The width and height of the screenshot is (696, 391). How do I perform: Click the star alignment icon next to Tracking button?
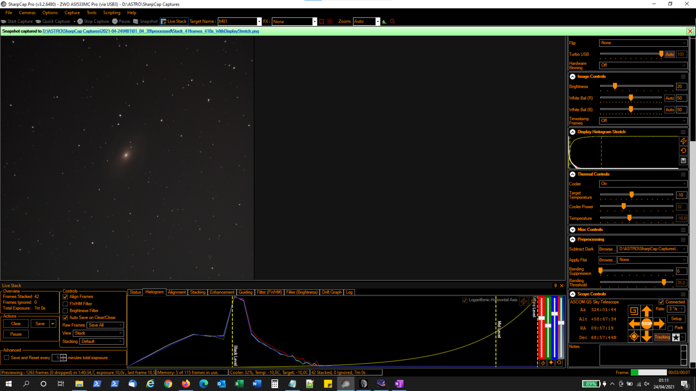tap(676, 337)
